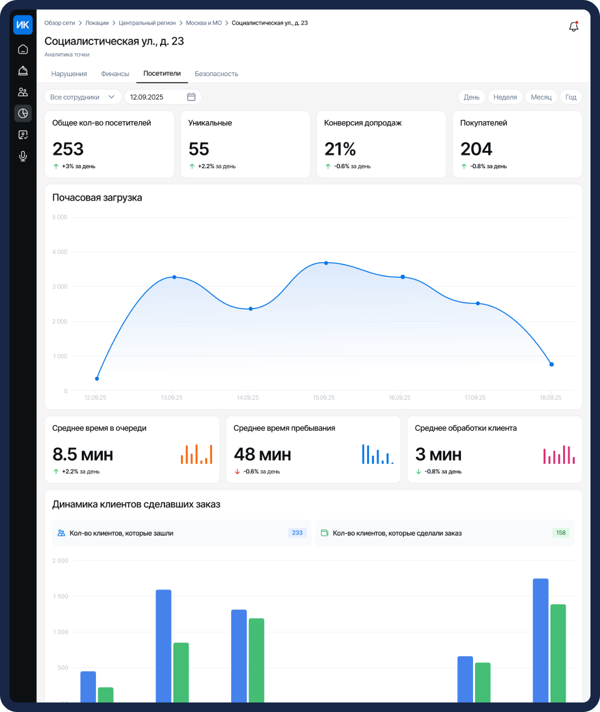Screen dimensions: 600x712
Task: Click the service bell sidebar icon
Action: click(x=23, y=70)
